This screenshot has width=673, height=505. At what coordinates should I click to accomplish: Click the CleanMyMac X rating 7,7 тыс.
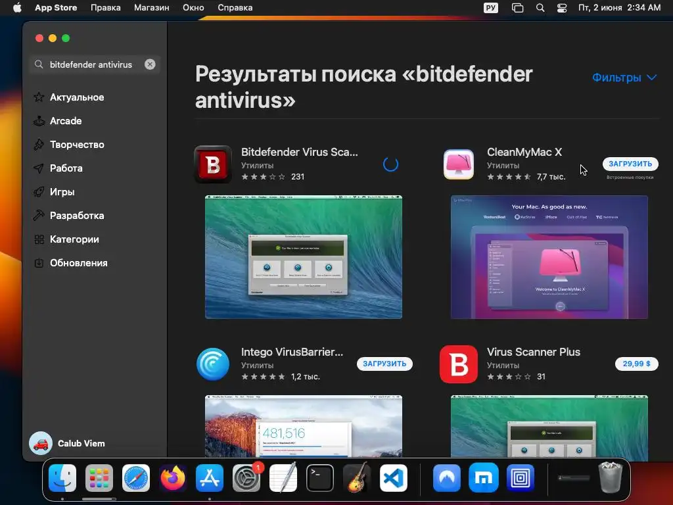click(551, 176)
